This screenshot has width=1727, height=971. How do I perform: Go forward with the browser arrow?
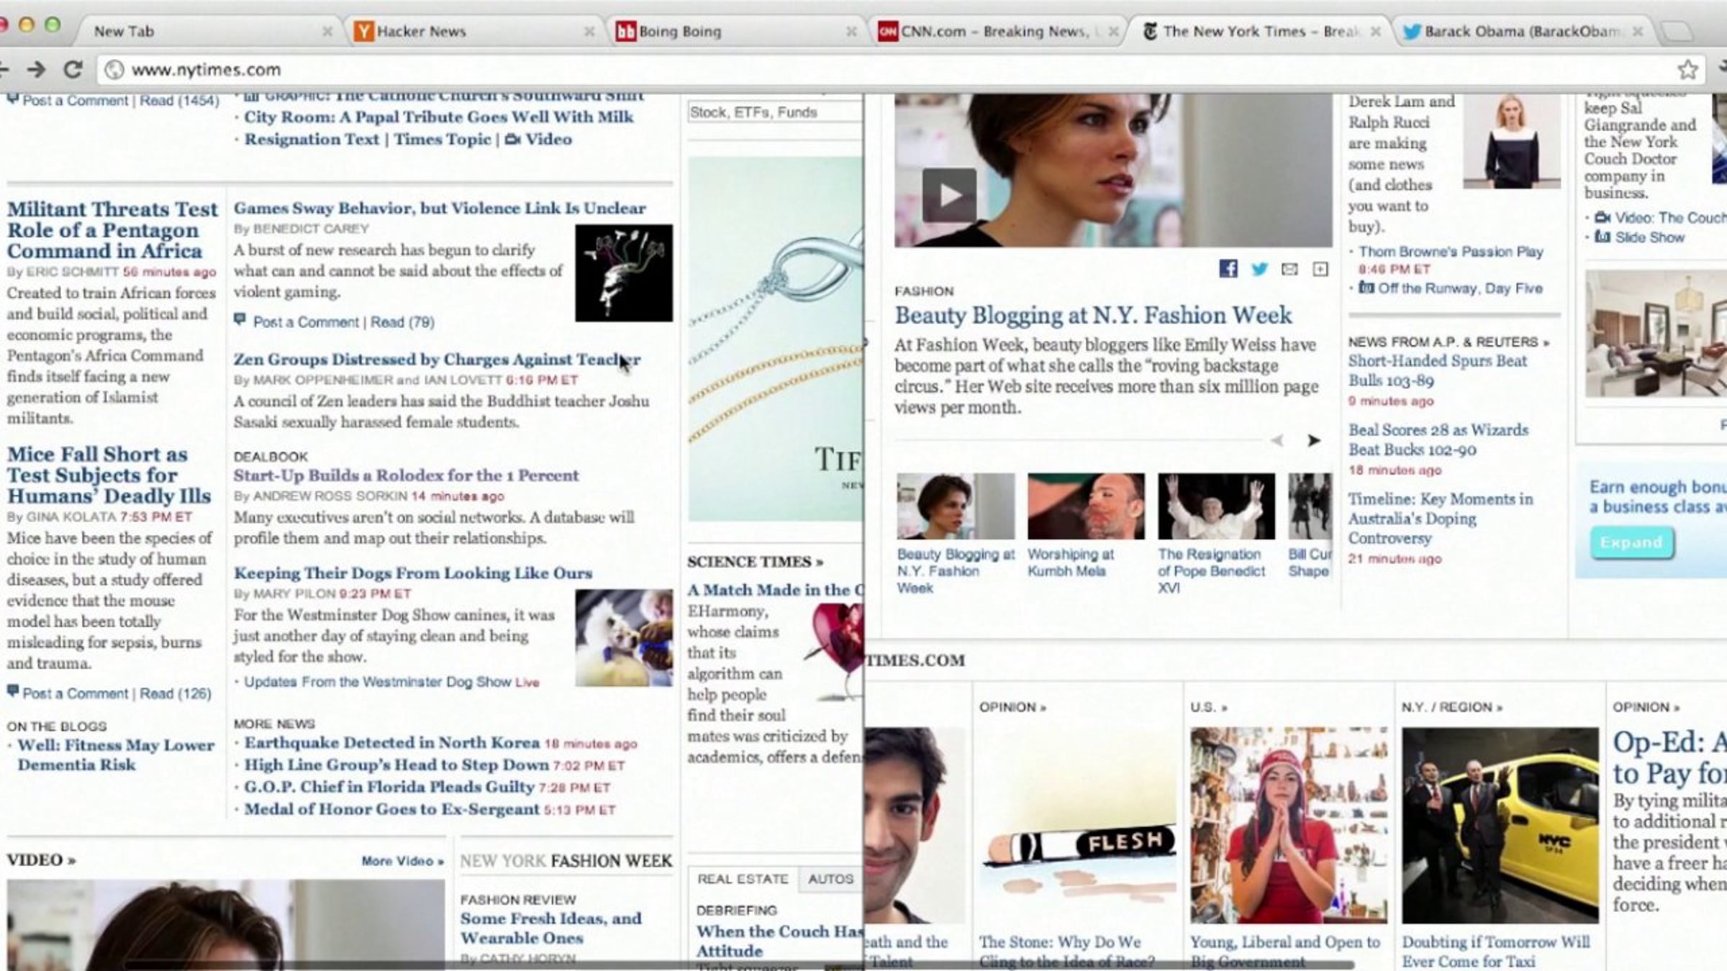click(x=36, y=70)
